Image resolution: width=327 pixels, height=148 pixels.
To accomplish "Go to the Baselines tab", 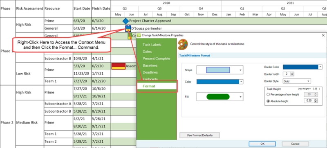I will pos(150,65).
